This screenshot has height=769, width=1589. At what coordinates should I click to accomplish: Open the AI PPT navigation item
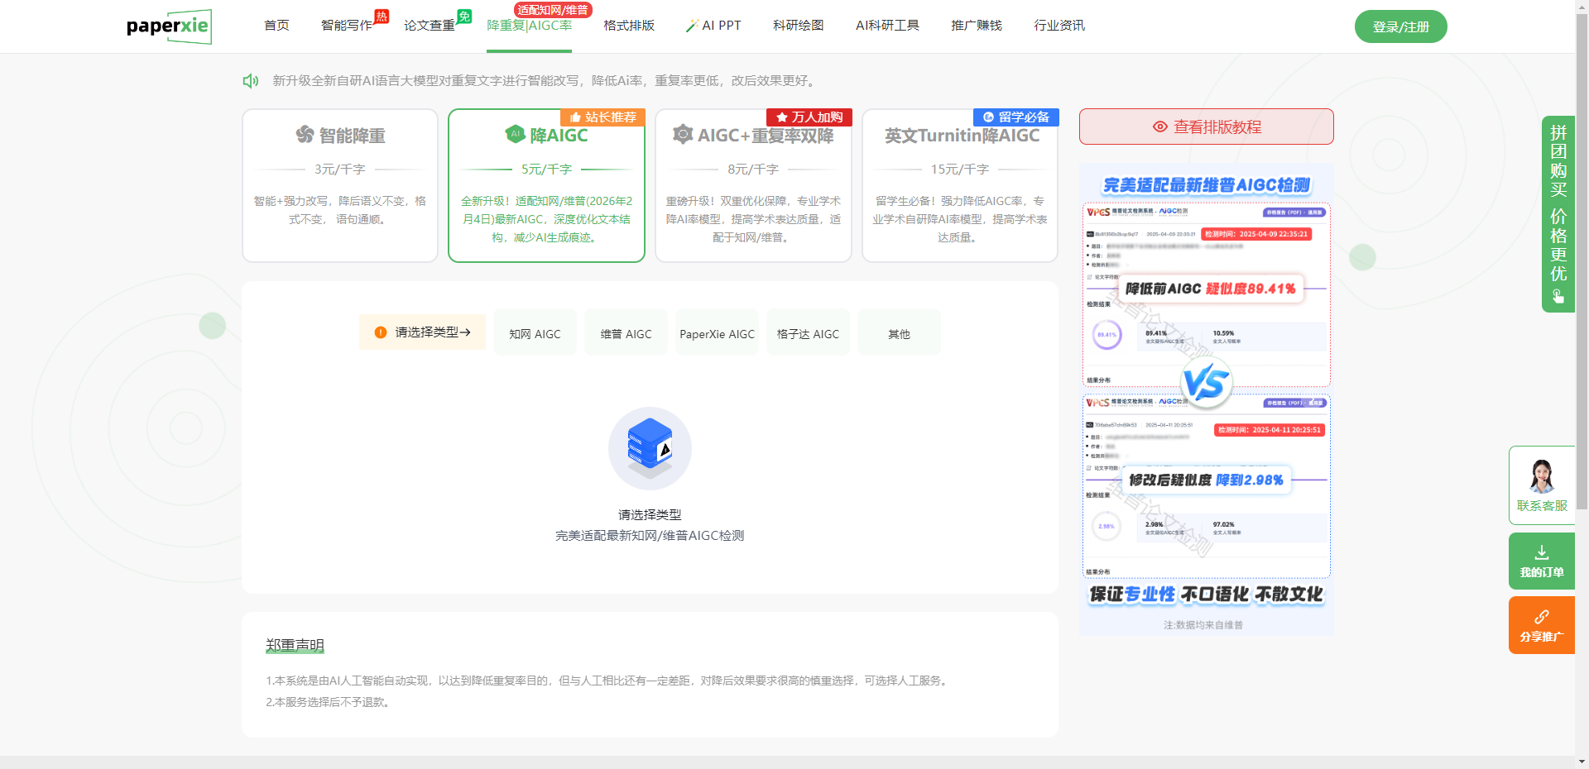point(713,26)
